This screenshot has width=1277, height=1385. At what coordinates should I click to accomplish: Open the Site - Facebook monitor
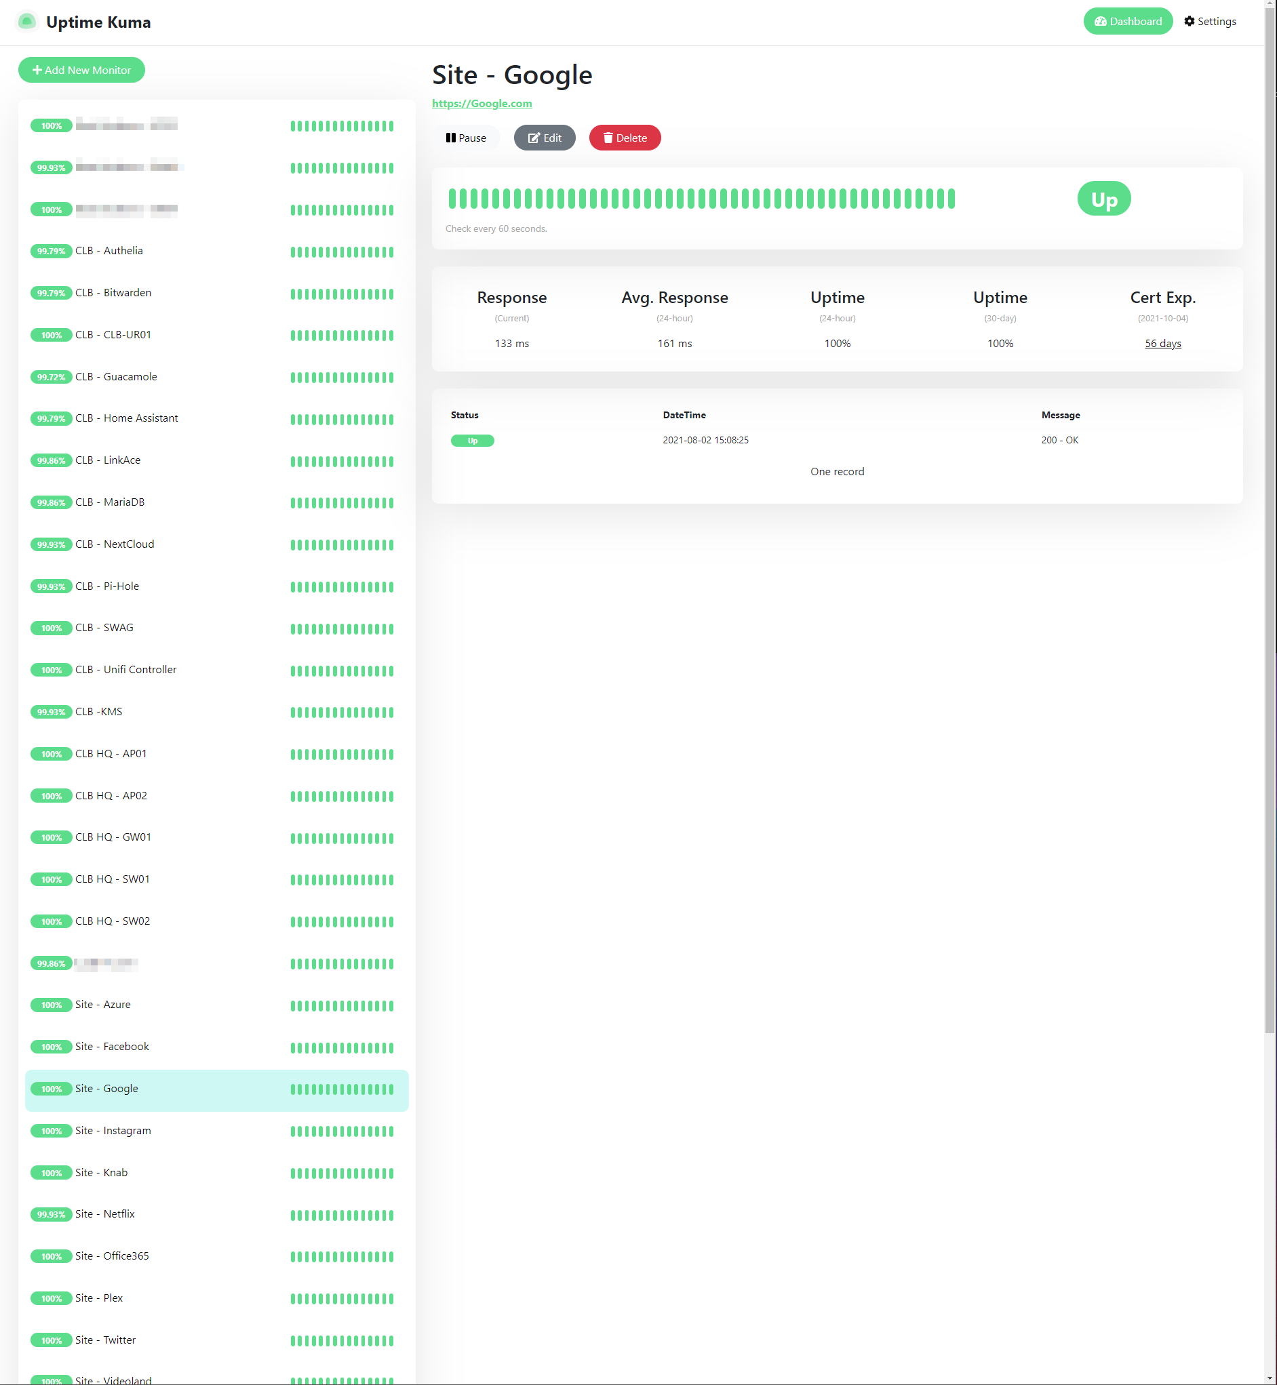tap(217, 1048)
